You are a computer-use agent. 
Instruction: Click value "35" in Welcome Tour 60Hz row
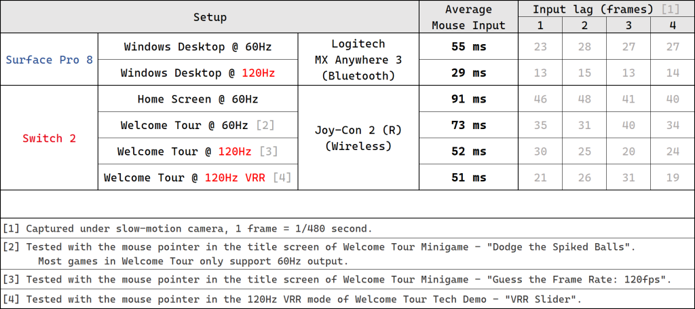pyautogui.click(x=540, y=125)
